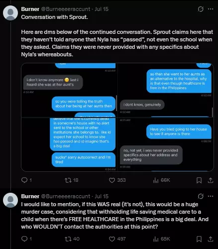Open the top-left DM screenshot image

(x=69, y=90)
